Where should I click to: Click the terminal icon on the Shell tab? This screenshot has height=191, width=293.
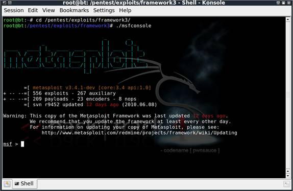17,184
